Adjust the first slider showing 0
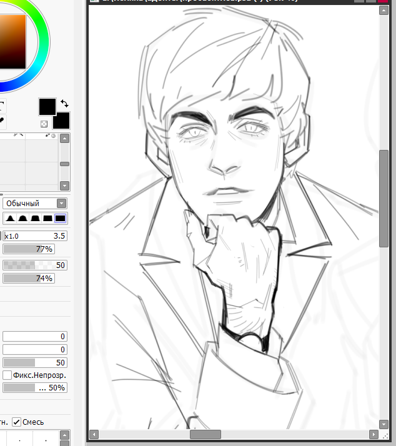The image size is (396, 446). (x=35, y=337)
